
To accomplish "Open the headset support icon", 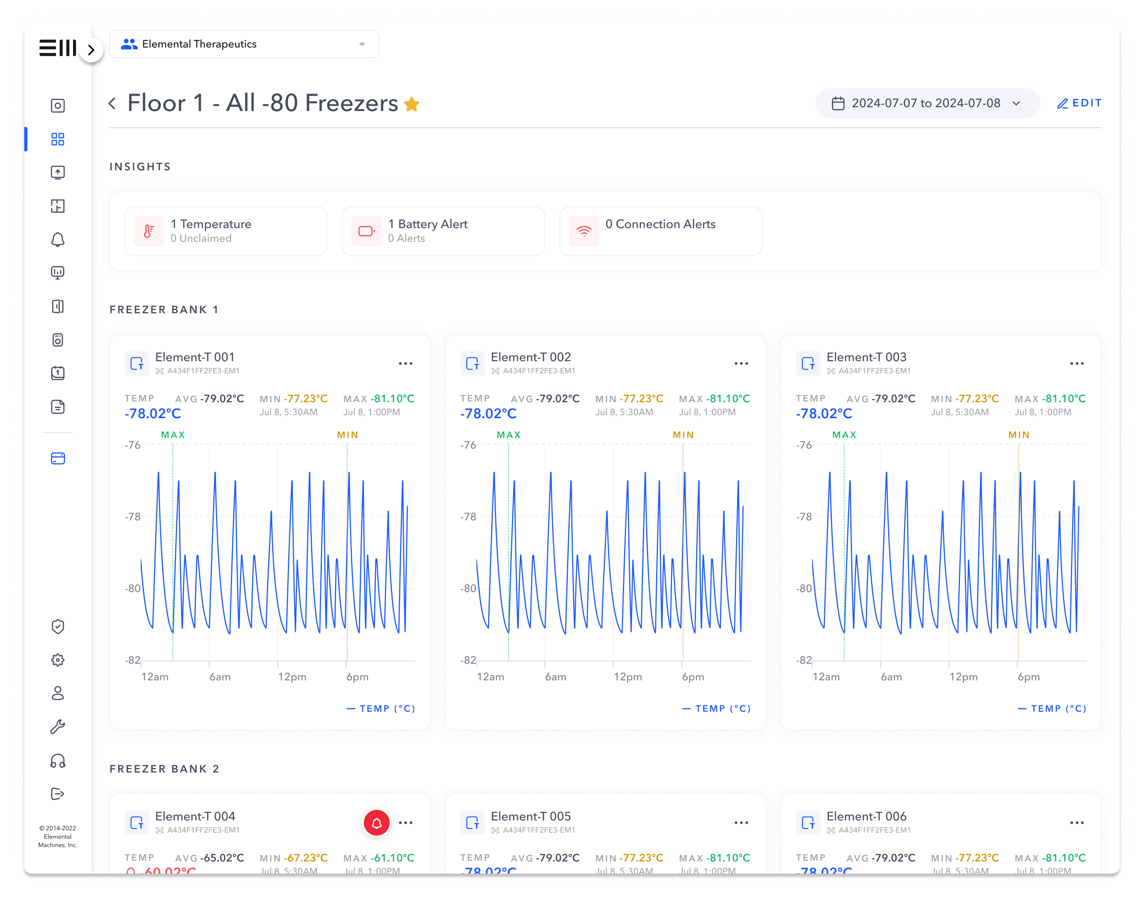I will pos(58,760).
